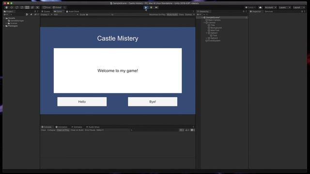The height and width of the screenshot is (174, 310).
Task: Select the Inspector tab
Action: tap(255, 12)
